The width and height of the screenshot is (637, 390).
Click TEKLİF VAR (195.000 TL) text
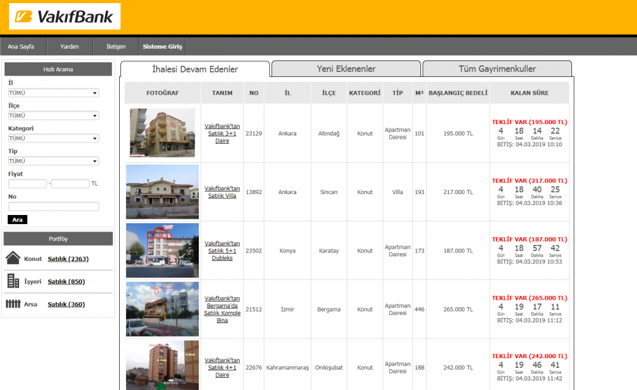tap(530, 122)
